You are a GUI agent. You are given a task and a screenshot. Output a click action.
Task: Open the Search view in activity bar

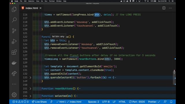[14, 20]
